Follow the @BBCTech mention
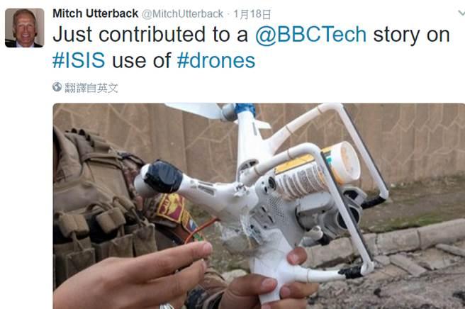Image resolution: width=465 pixels, height=309 pixels. pyautogui.click(x=310, y=35)
